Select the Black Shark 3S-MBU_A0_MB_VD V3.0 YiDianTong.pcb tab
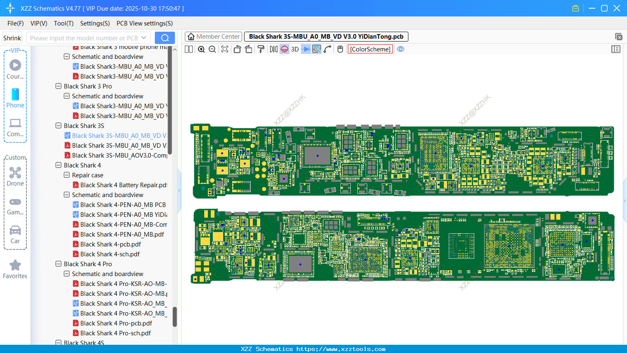This screenshot has width=627, height=353. tap(326, 36)
